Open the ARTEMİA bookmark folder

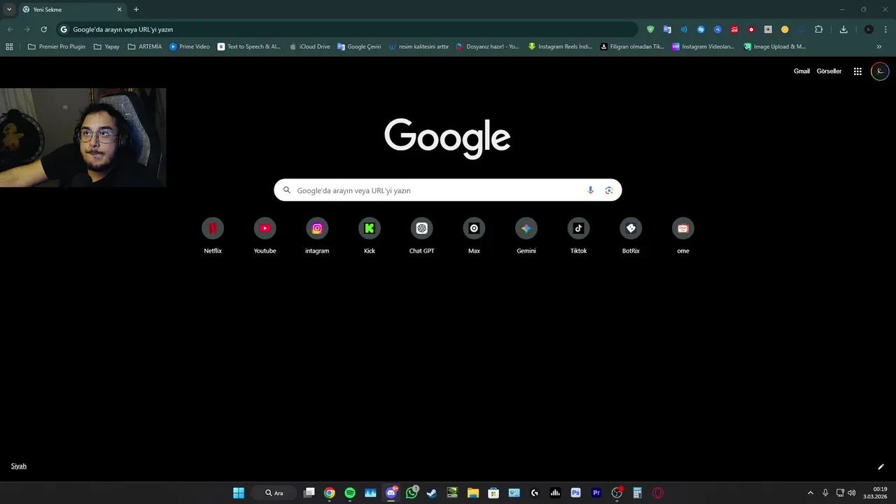click(145, 47)
